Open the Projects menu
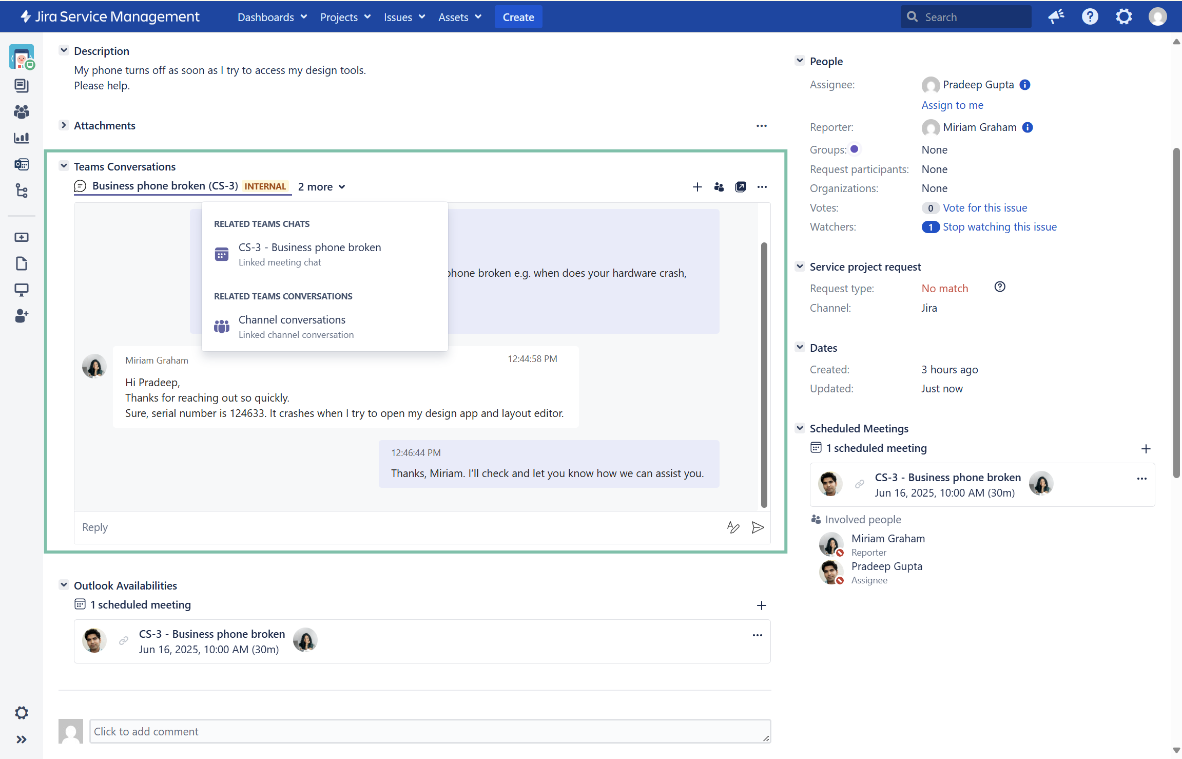 click(x=345, y=17)
